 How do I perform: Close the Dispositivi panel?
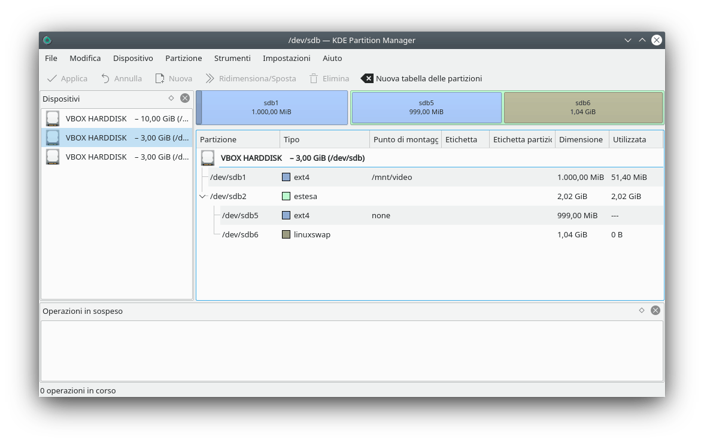[x=185, y=98]
